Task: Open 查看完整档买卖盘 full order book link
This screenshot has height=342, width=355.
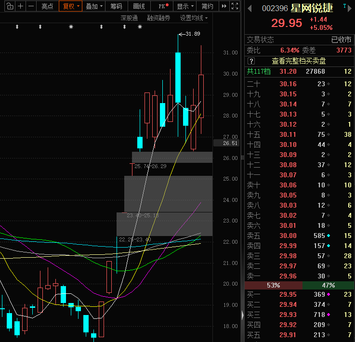Action: pyautogui.click(x=299, y=61)
